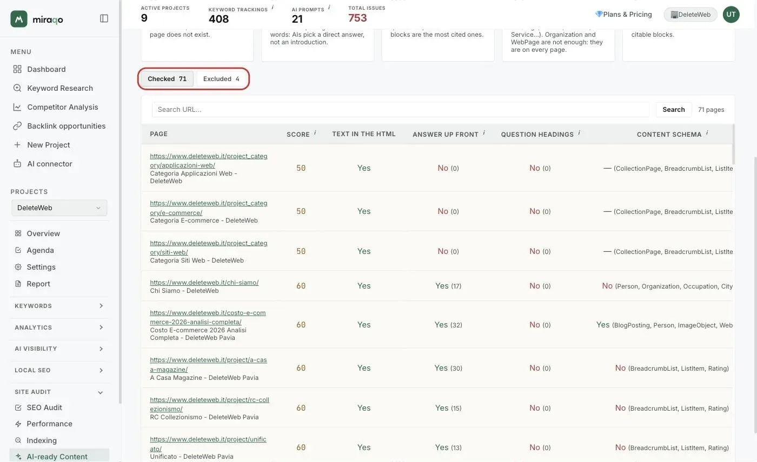Click the Question Headings info icon

[x=579, y=132]
